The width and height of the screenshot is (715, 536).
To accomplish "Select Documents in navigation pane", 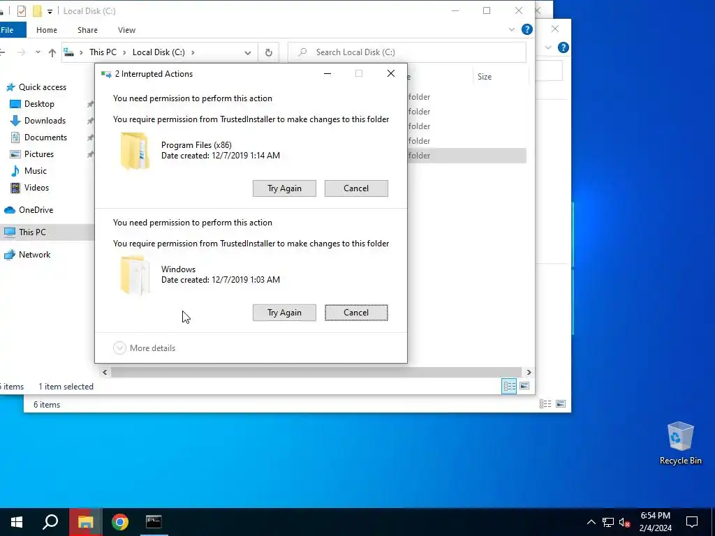I will point(45,137).
